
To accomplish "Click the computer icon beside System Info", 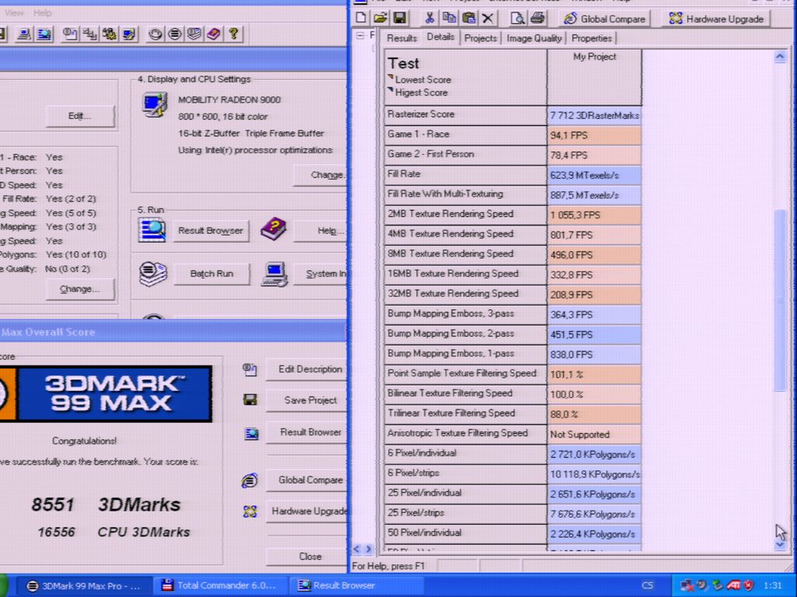I will point(275,274).
